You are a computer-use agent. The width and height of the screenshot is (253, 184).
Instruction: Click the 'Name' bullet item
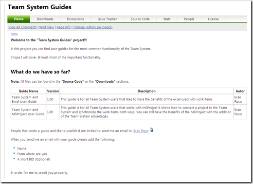pyautogui.click(x=22, y=148)
